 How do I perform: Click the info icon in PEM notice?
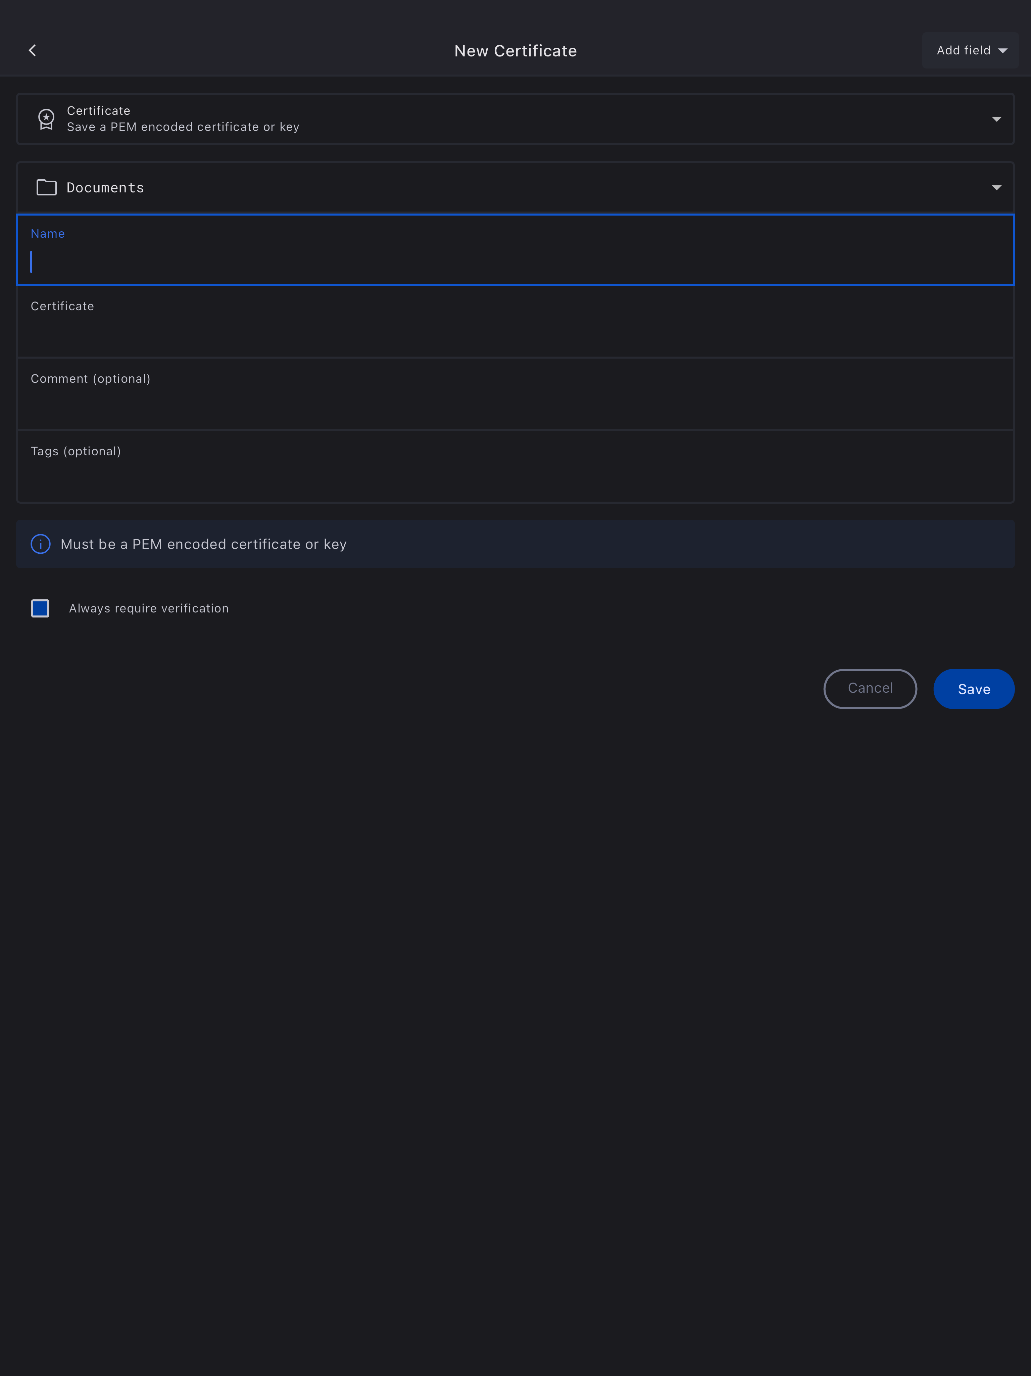(40, 544)
